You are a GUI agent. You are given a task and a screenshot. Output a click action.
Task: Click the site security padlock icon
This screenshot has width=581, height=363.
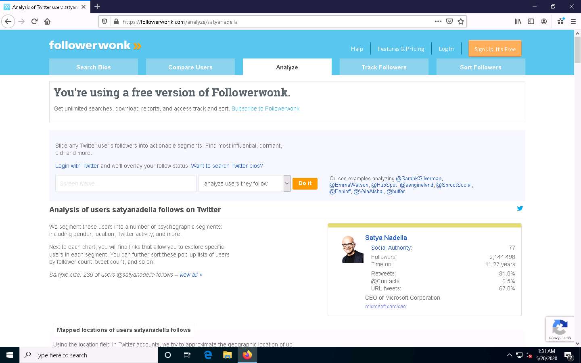(116, 22)
